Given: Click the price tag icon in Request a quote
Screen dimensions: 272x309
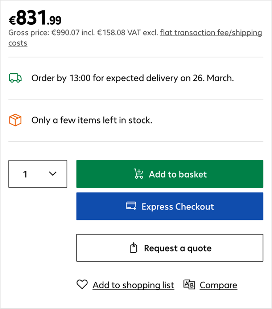Looking at the screenshot, I should click(x=134, y=248).
